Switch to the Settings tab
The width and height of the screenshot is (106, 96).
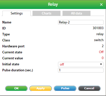point(16,13)
